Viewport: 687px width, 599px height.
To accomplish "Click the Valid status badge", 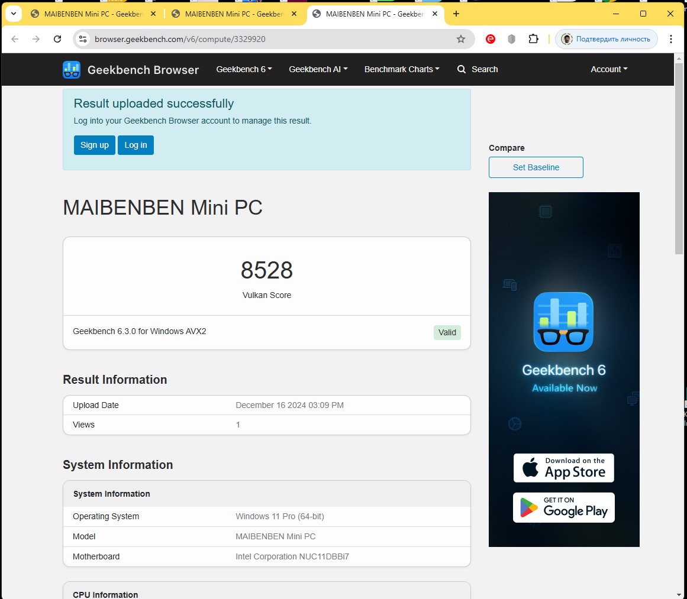I will [447, 332].
